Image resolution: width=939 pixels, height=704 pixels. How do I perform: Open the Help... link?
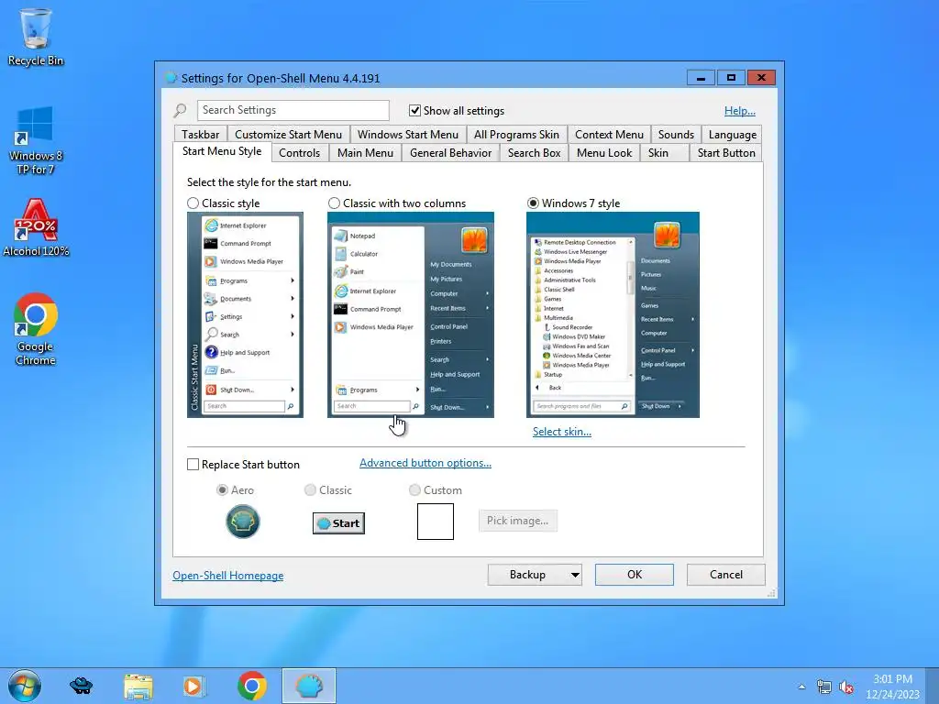click(x=740, y=111)
